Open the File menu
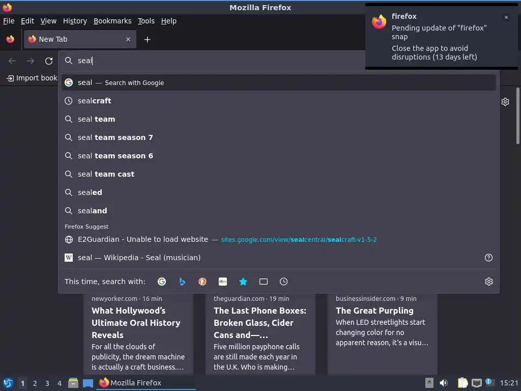The image size is (521, 391). point(9,21)
